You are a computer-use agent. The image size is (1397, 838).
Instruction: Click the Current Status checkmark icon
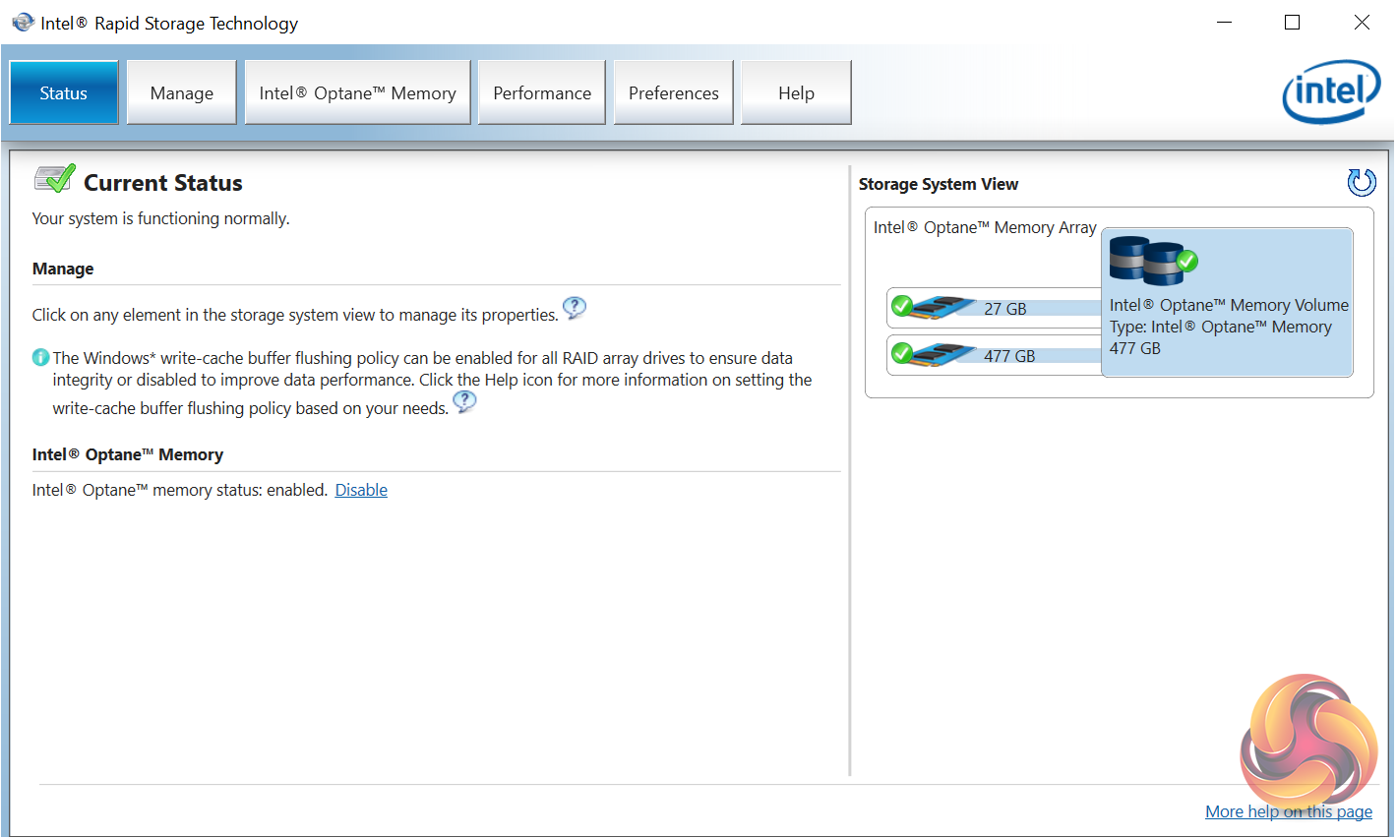55,179
